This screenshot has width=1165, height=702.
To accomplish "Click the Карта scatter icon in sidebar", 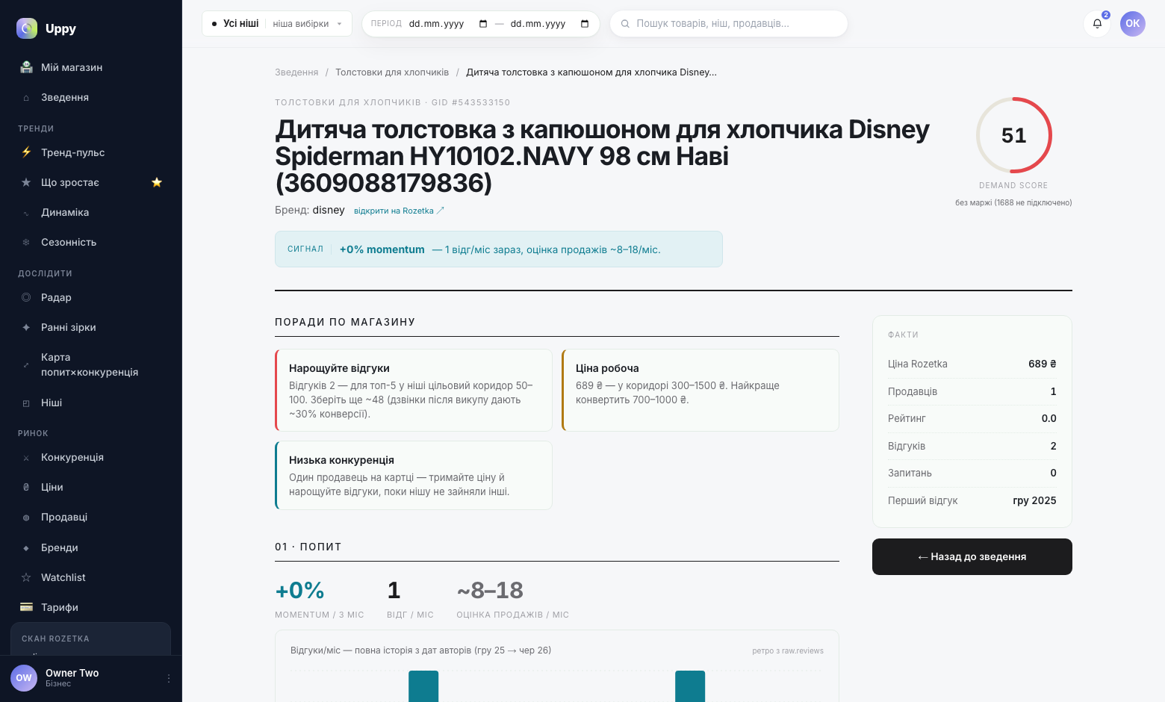I will [x=26, y=364].
